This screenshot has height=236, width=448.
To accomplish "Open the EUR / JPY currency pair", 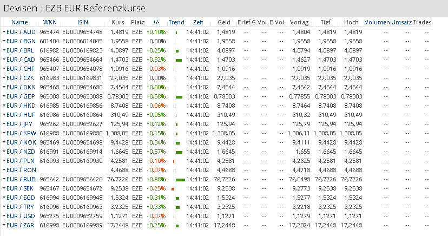I will coord(20,124).
